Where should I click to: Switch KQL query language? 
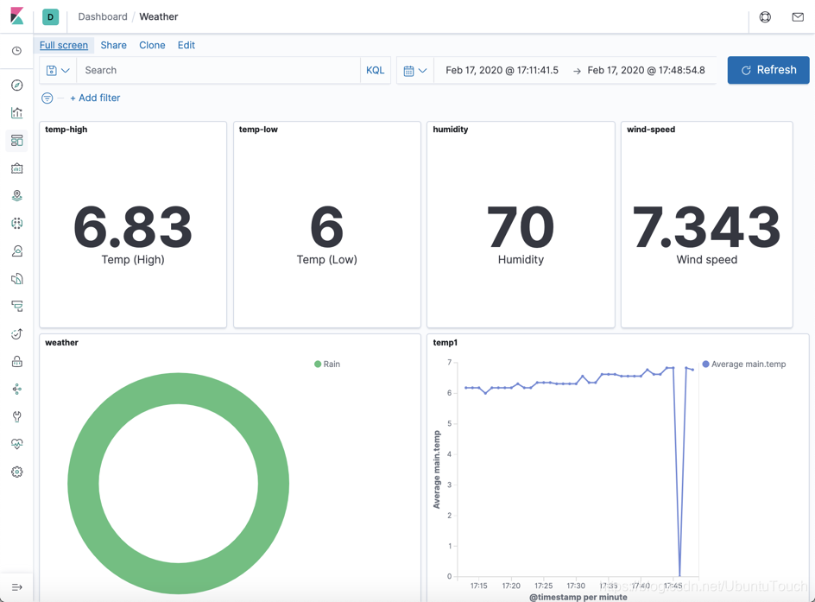pyautogui.click(x=375, y=70)
